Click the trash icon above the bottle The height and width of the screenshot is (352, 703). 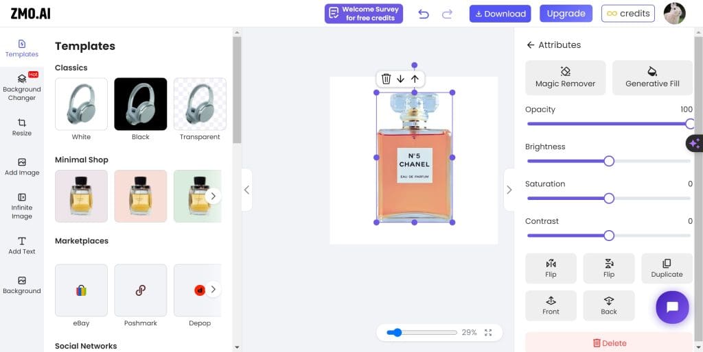pyautogui.click(x=386, y=79)
